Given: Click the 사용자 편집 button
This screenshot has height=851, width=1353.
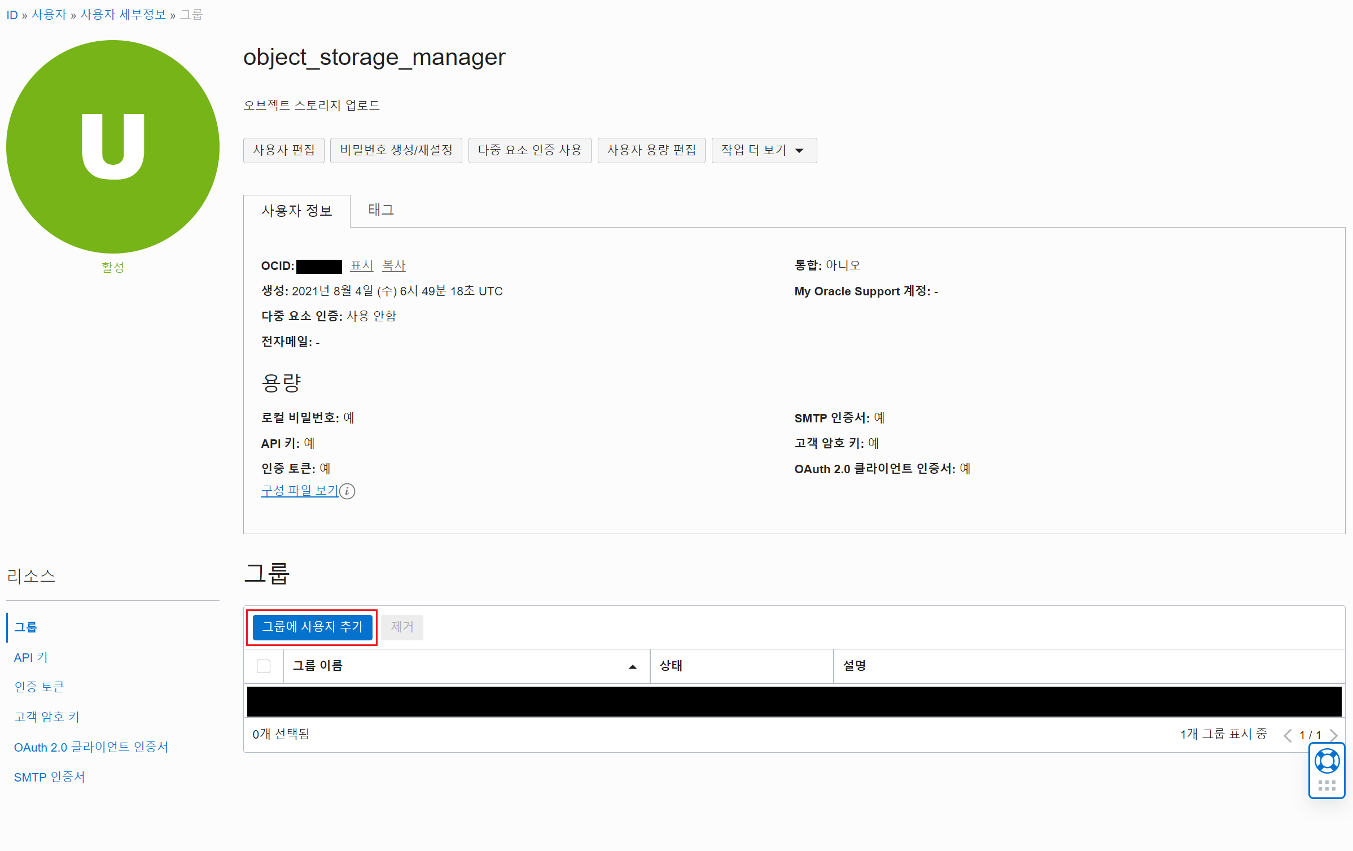Looking at the screenshot, I should pos(283,150).
